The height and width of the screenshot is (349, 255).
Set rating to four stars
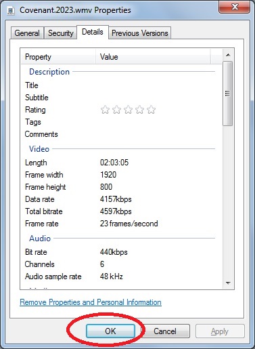[x=139, y=110]
